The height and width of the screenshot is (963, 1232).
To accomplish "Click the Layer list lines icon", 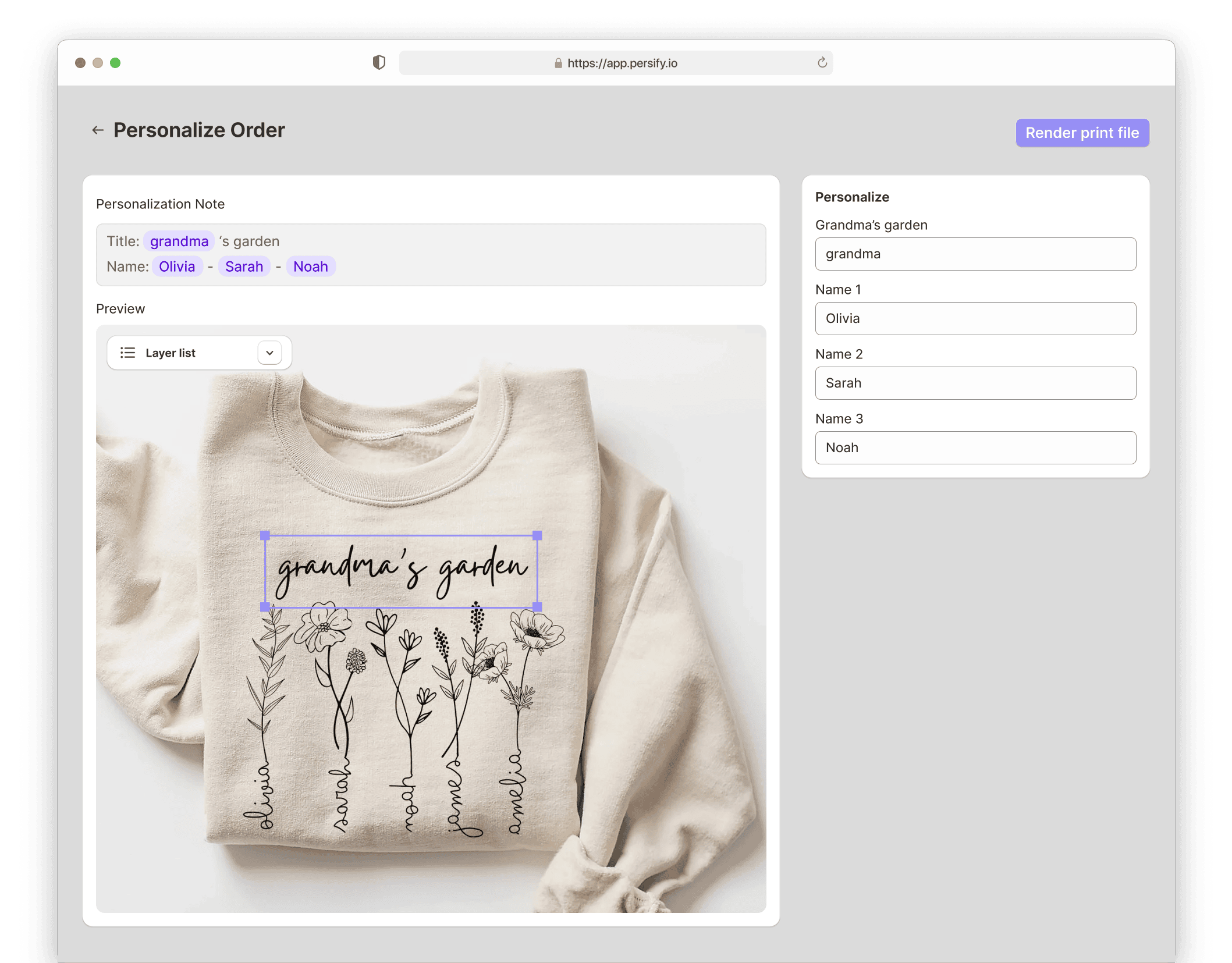I will (x=127, y=353).
